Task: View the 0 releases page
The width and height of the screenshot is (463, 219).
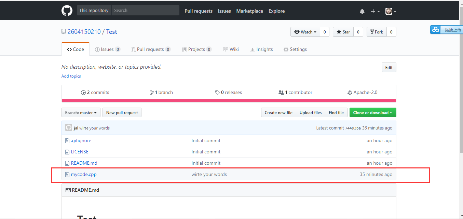Action: pos(229,92)
